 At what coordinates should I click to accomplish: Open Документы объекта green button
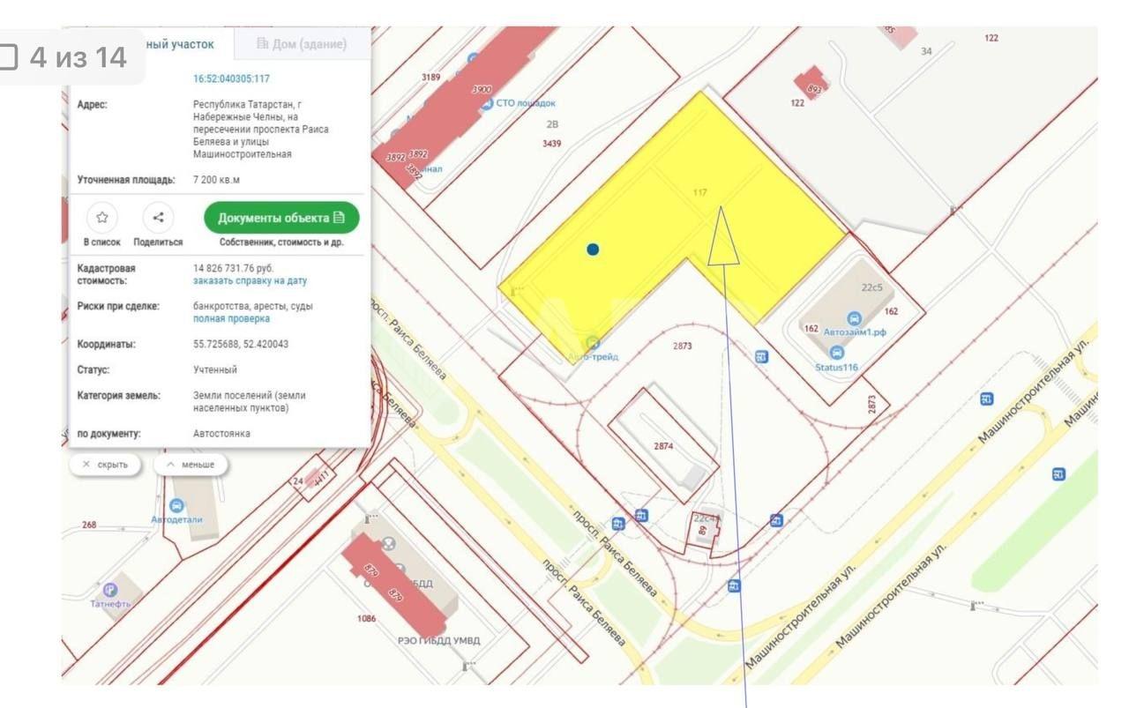281,218
